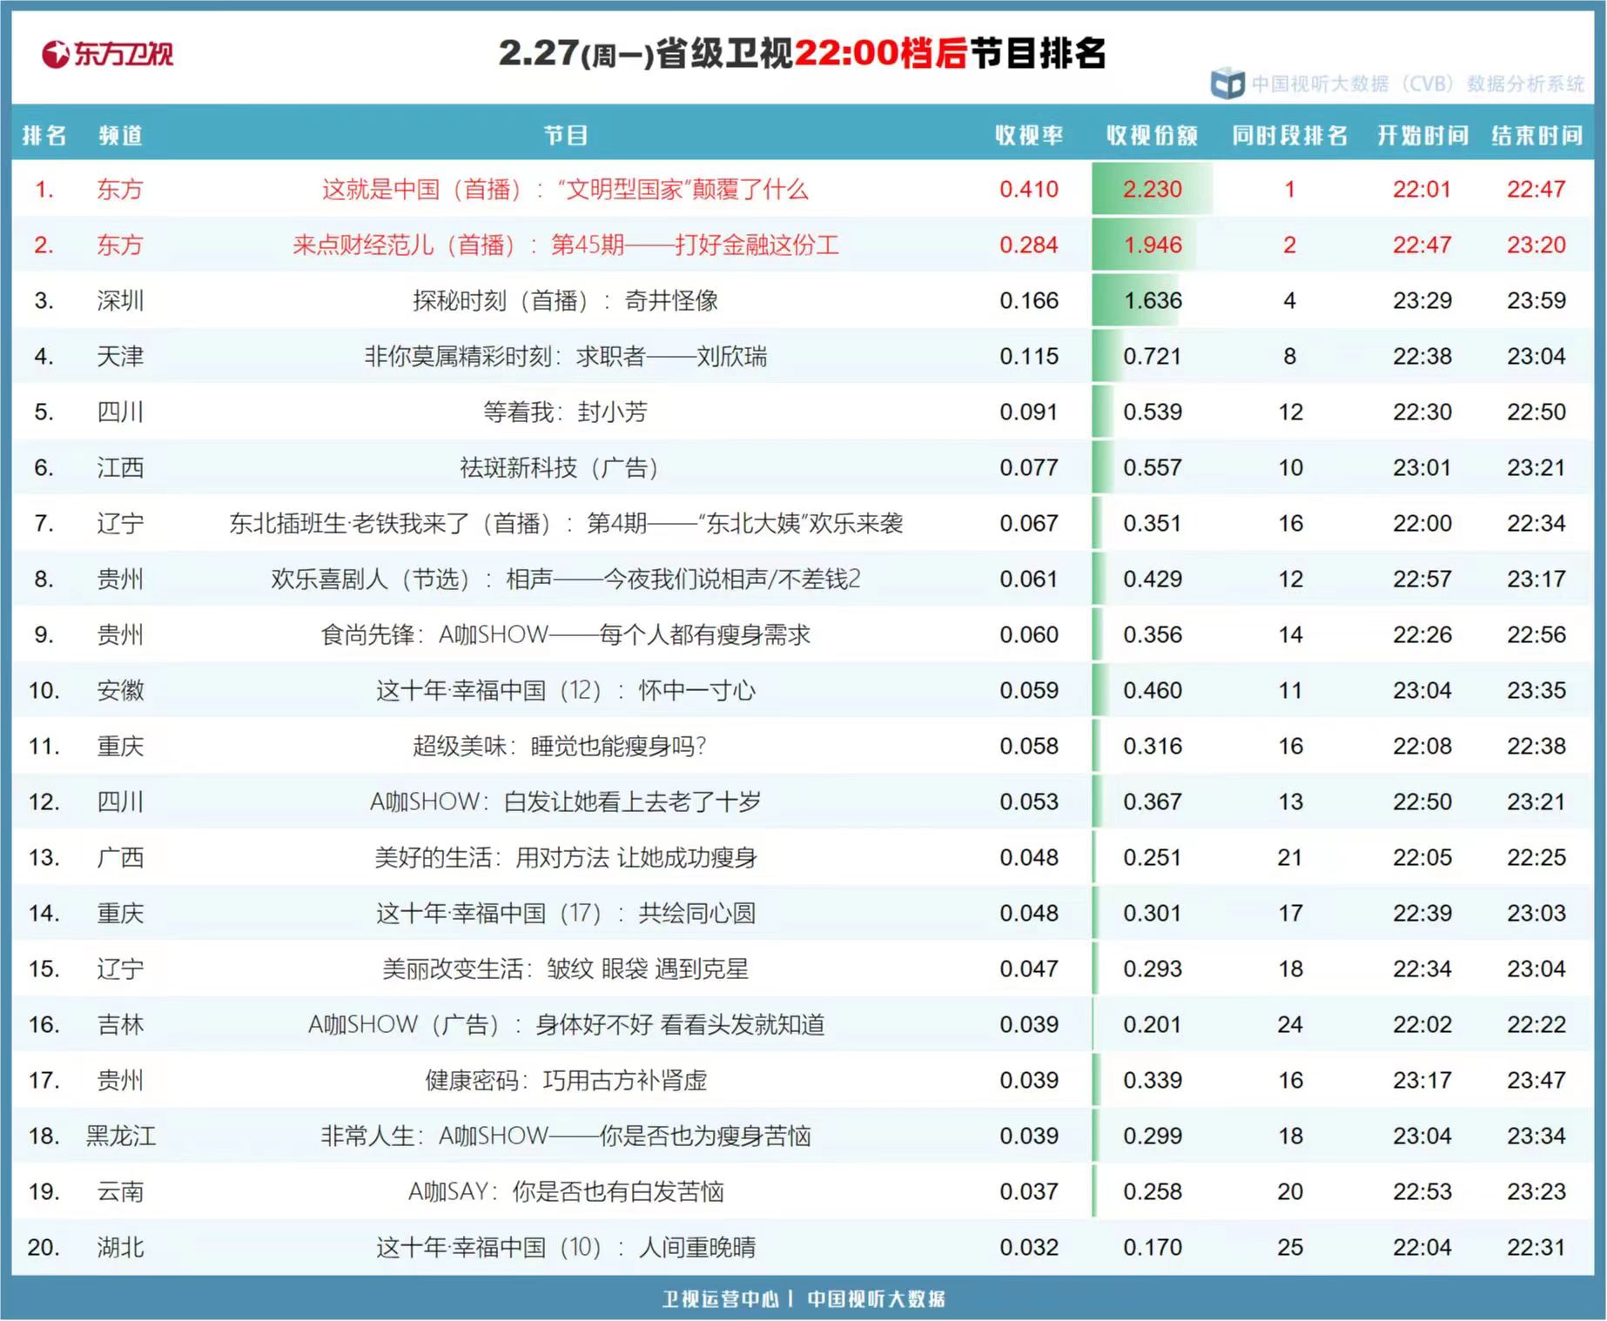Click channel 云南 in row 19
The height and width of the screenshot is (1321, 1607).
tap(120, 1191)
